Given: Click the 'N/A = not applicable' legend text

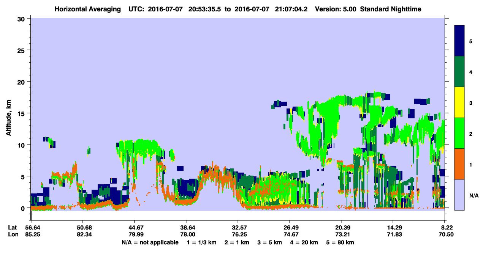Looking at the screenshot, I should (x=150, y=242).
